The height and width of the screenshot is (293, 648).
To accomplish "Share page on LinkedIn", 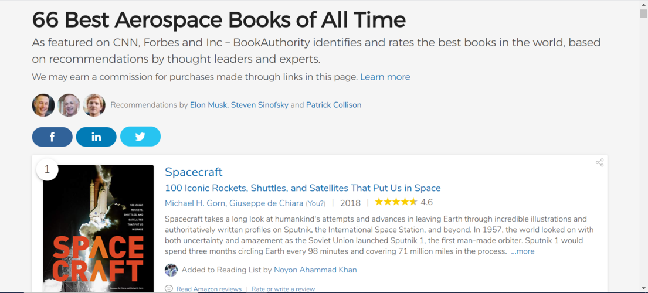I will point(96,137).
